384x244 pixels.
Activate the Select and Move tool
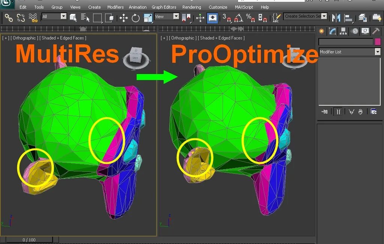tap(123, 18)
